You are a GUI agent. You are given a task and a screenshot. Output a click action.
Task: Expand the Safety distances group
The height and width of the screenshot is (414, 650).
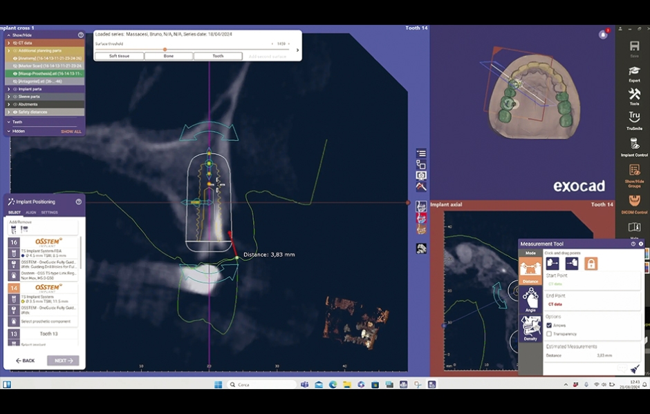(9, 112)
